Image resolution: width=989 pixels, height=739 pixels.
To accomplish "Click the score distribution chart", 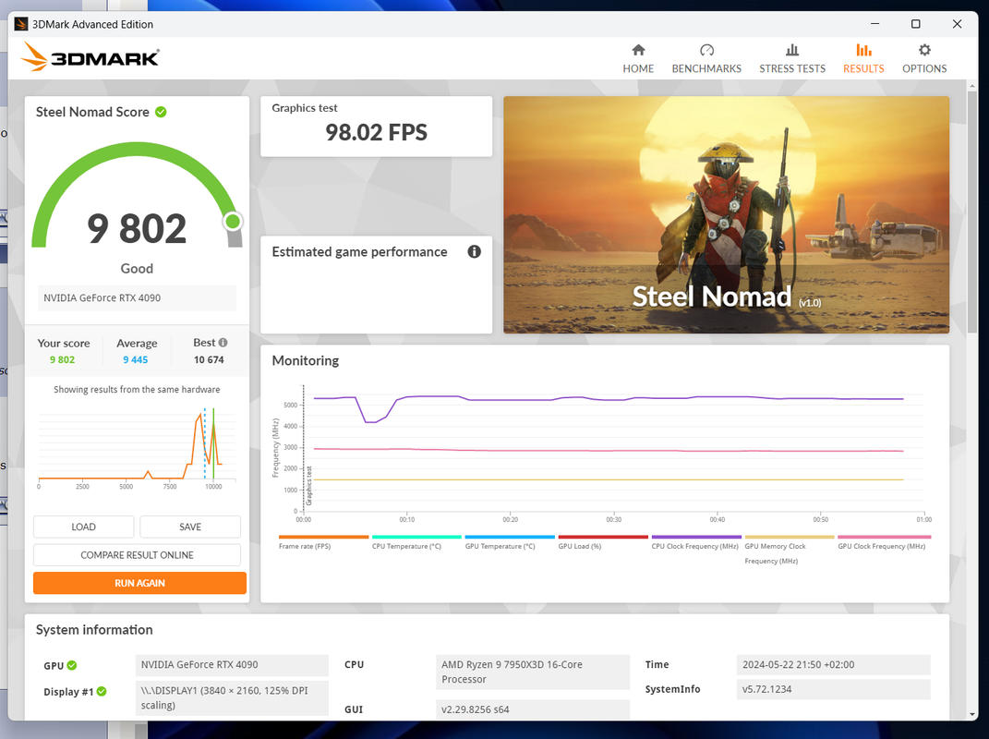I will 137,448.
